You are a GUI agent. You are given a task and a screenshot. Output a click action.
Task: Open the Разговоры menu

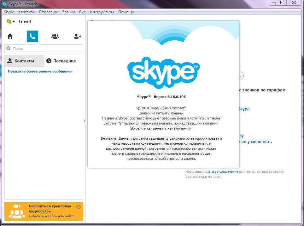tap(48, 12)
